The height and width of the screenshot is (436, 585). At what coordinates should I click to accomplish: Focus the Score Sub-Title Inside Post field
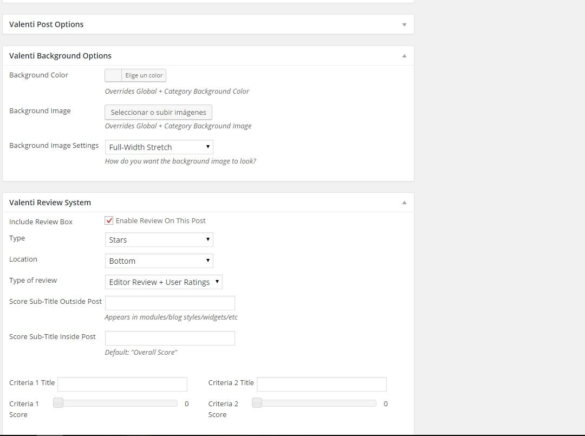pyautogui.click(x=170, y=338)
